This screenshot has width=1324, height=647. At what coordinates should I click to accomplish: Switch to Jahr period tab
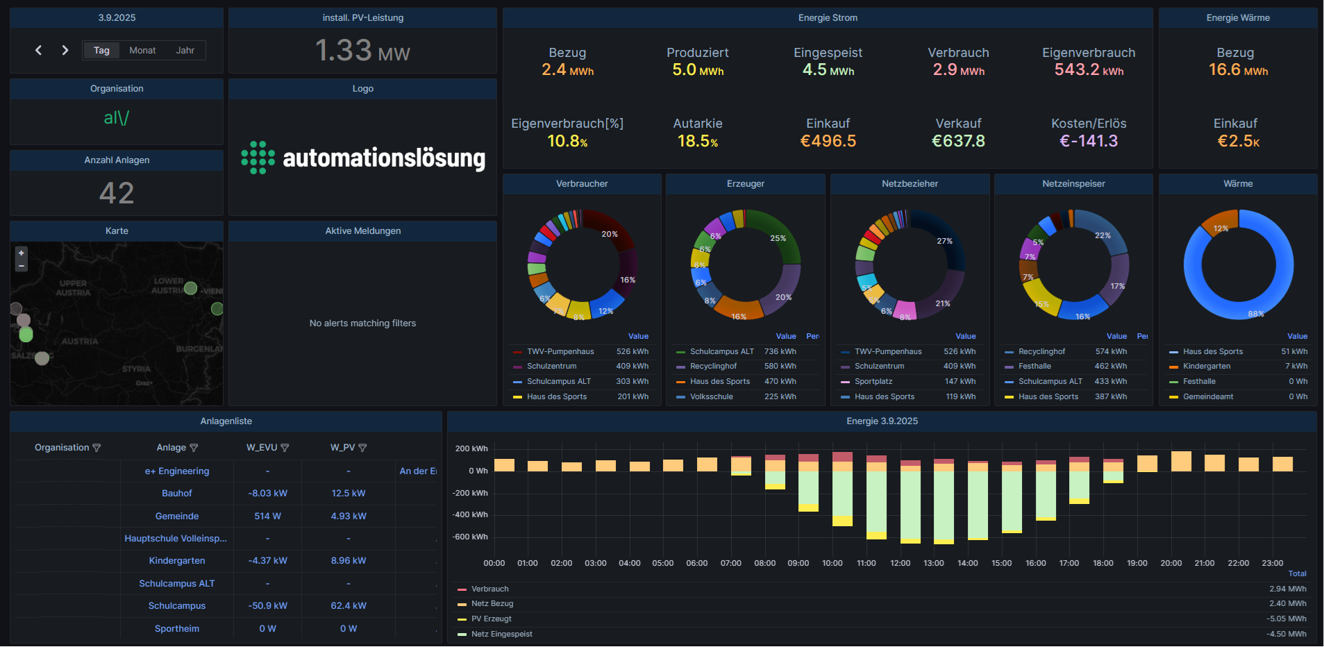pyautogui.click(x=185, y=50)
